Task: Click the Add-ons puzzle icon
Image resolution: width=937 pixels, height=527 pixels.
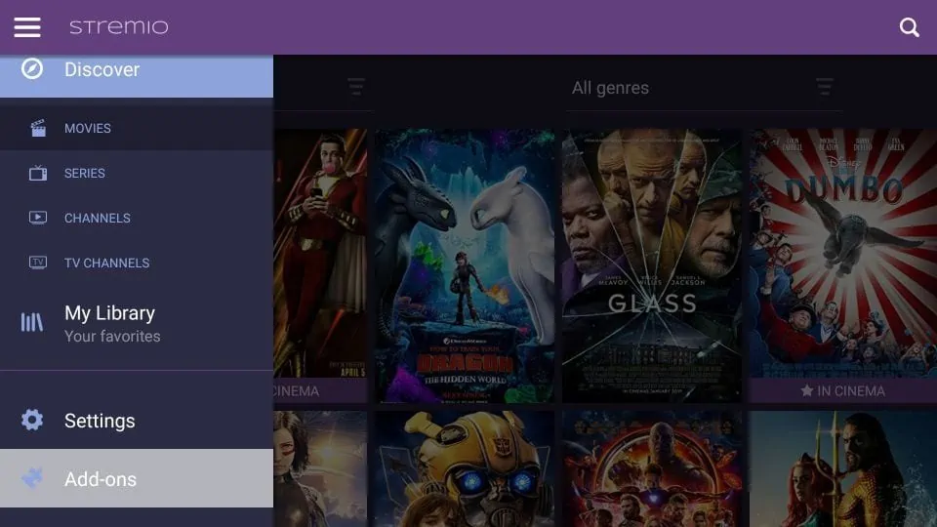Action: (32, 478)
